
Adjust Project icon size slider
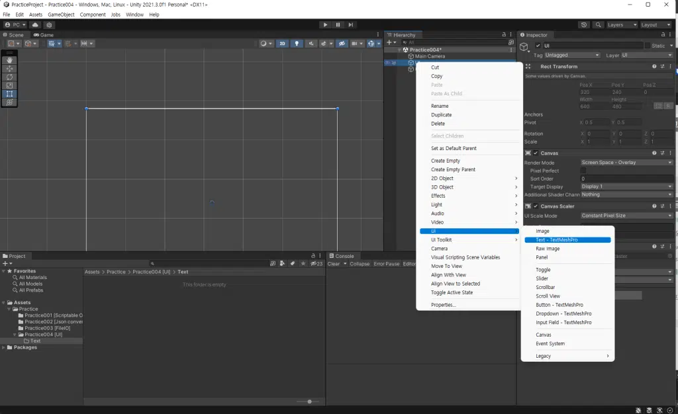[310, 401]
